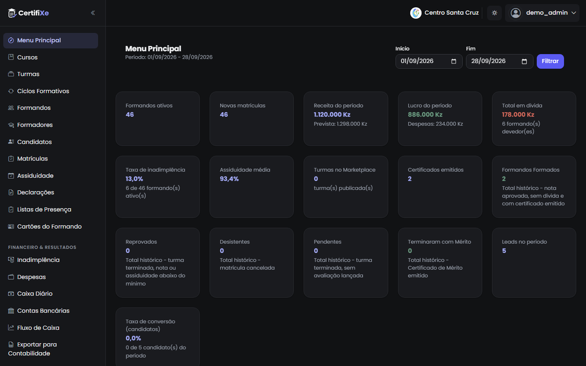Click the Declarações document icon
Screen dimensions: 586x366
click(x=11, y=192)
